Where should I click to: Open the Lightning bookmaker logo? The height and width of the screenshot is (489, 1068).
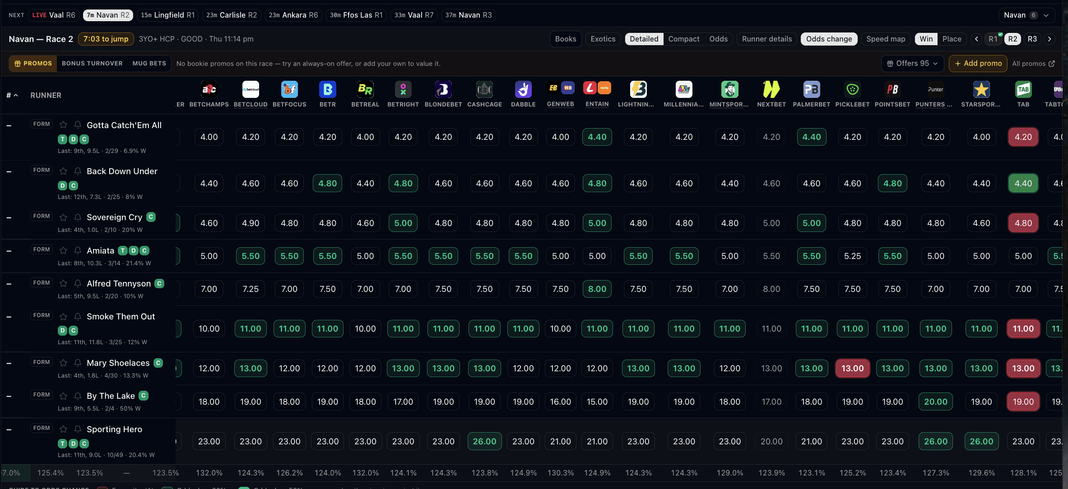point(638,89)
